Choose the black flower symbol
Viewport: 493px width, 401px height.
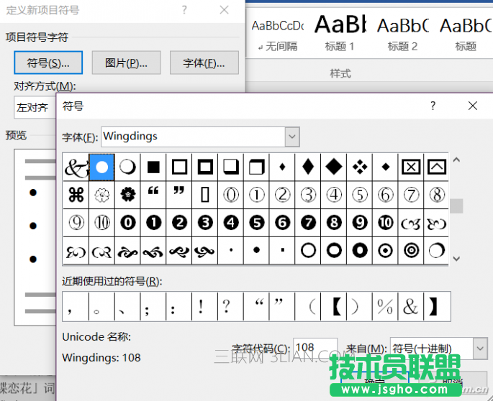click(127, 195)
